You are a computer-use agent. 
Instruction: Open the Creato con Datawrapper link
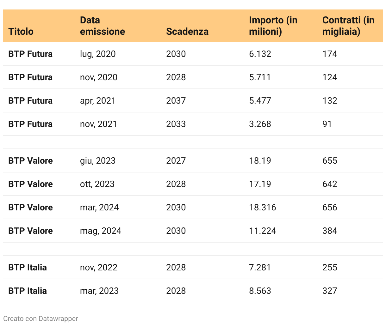(x=40, y=318)
